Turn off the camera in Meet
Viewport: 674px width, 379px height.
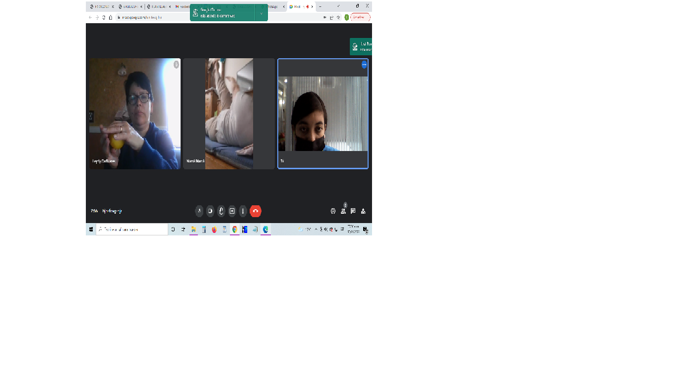click(x=210, y=211)
